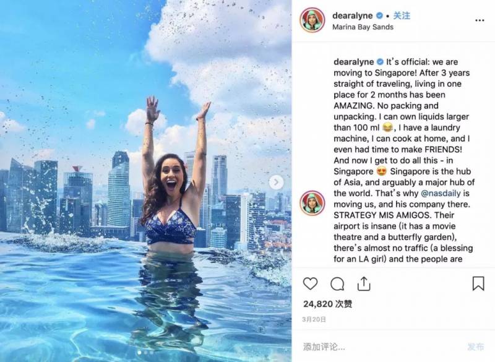This screenshot has height=362, width=495.
Task: Click the blue verified badge in header
Action: [380, 15]
